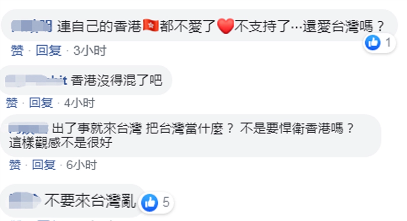Open profile of 香港沒得混了吧 commenter

pos(37,81)
